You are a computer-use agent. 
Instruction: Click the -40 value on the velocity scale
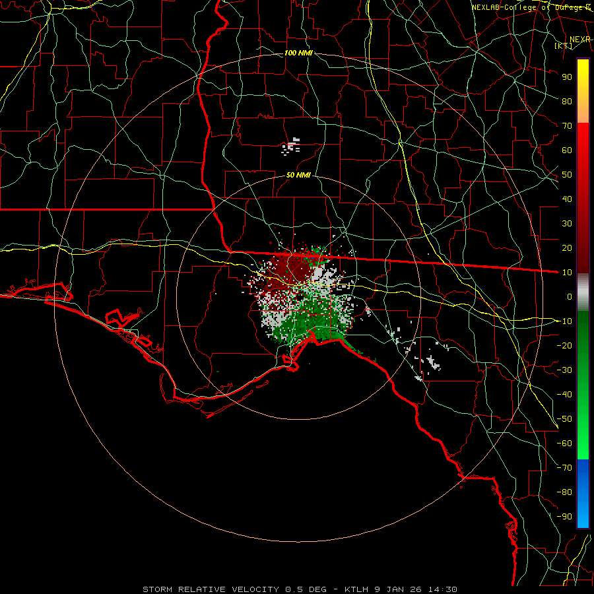[564, 395]
